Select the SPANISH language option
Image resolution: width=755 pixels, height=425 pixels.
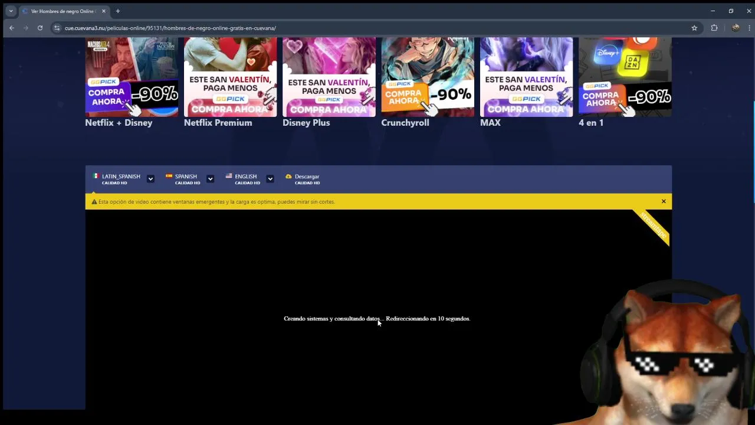(187, 179)
